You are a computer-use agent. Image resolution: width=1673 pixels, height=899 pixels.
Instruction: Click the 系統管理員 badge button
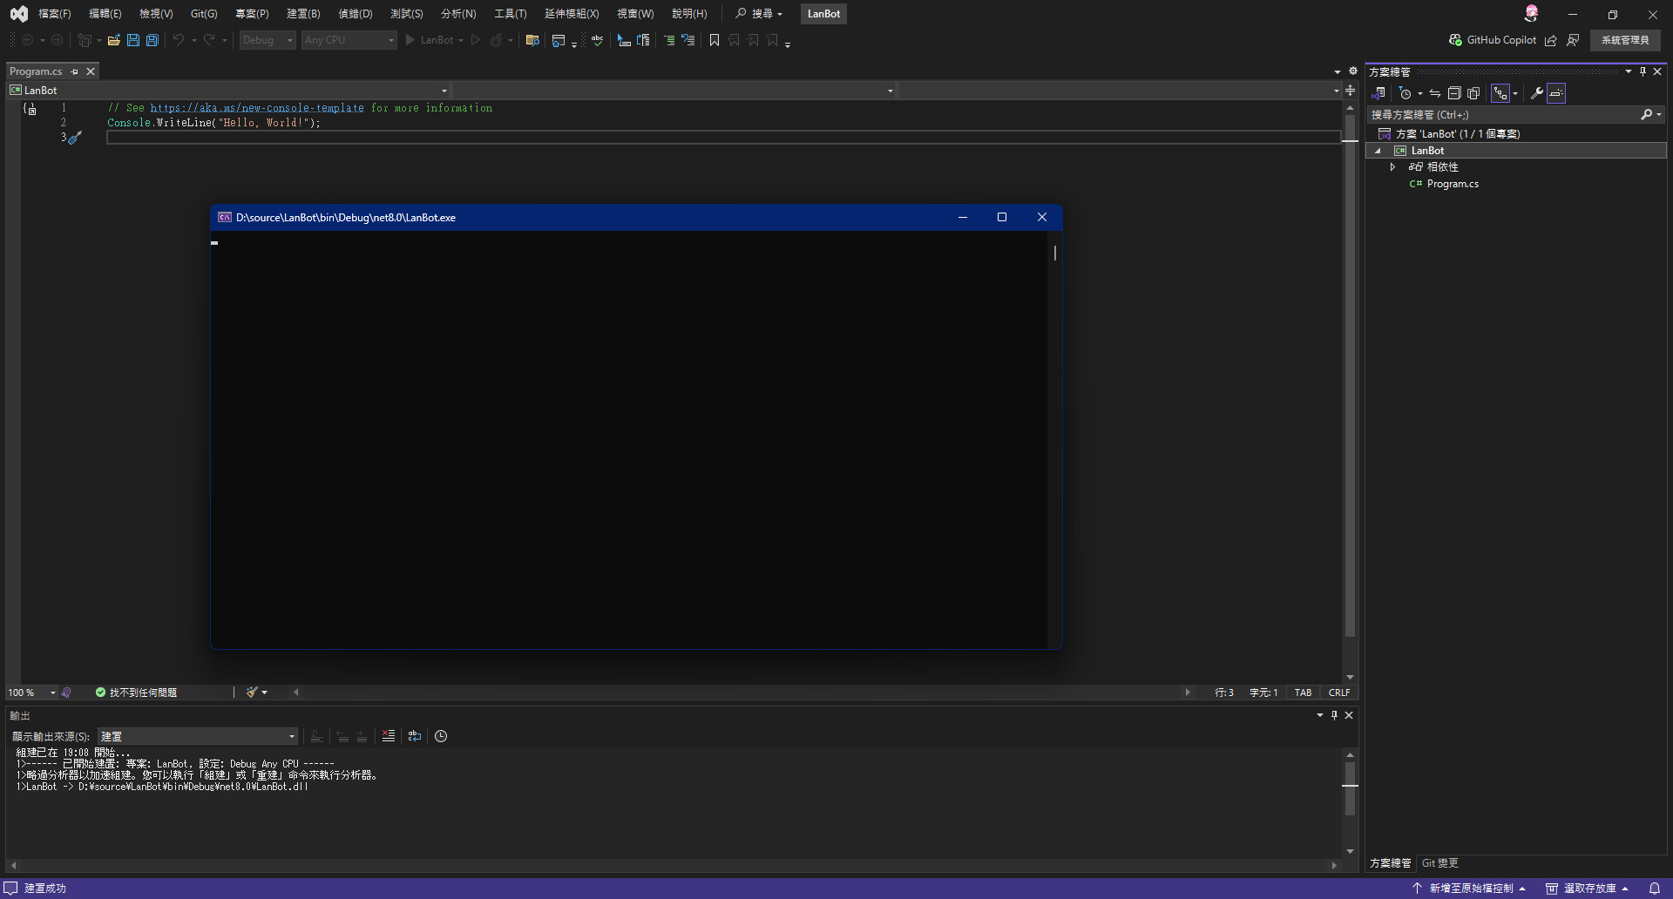click(x=1625, y=40)
